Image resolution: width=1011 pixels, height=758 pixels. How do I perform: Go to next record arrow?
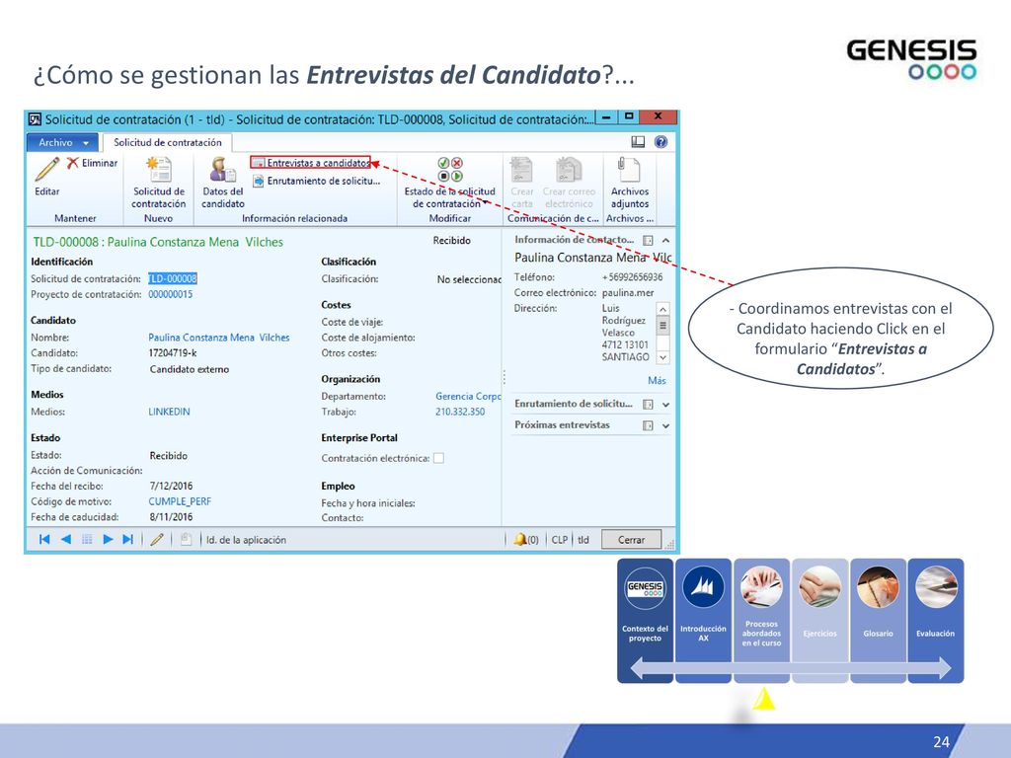(108, 540)
